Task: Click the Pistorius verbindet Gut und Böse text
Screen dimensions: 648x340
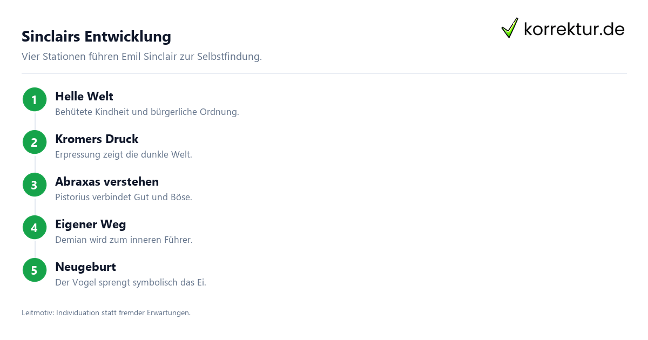Action: coord(124,198)
